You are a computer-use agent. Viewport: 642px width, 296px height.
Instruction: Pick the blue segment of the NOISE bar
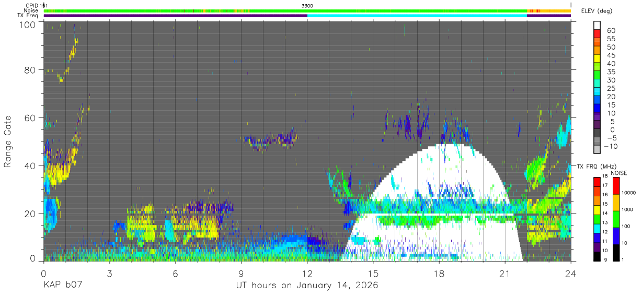[x=617, y=235]
